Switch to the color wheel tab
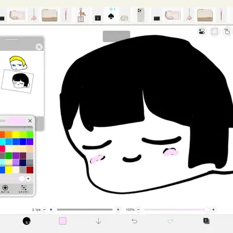 [5, 189]
